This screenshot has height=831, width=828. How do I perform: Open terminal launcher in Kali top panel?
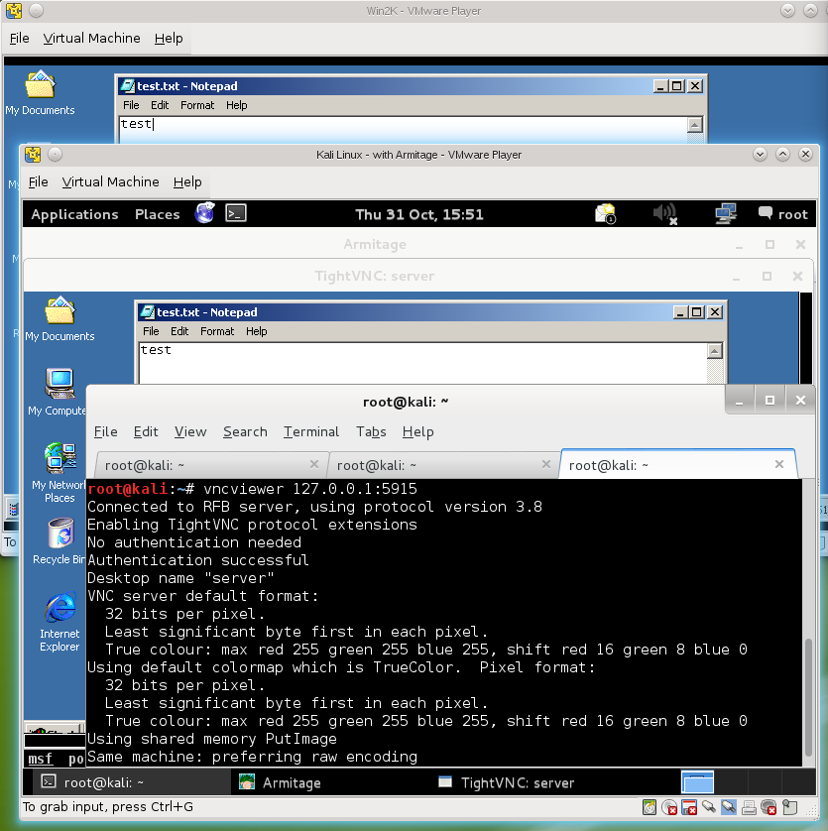(235, 213)
